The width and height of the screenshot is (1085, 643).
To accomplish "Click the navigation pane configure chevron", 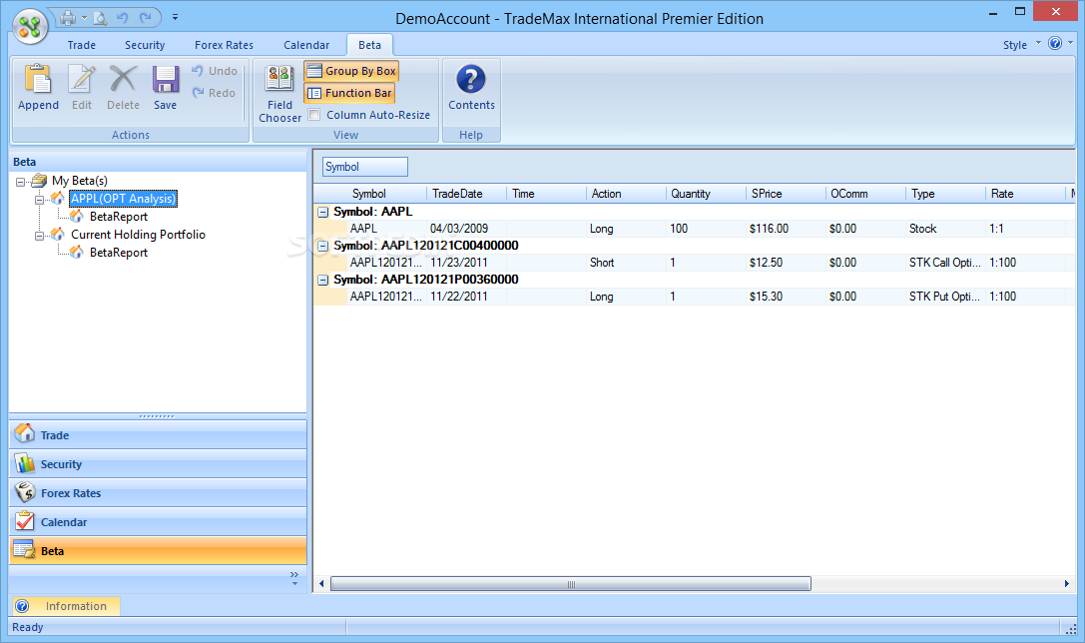I will [x=294, y=578].
